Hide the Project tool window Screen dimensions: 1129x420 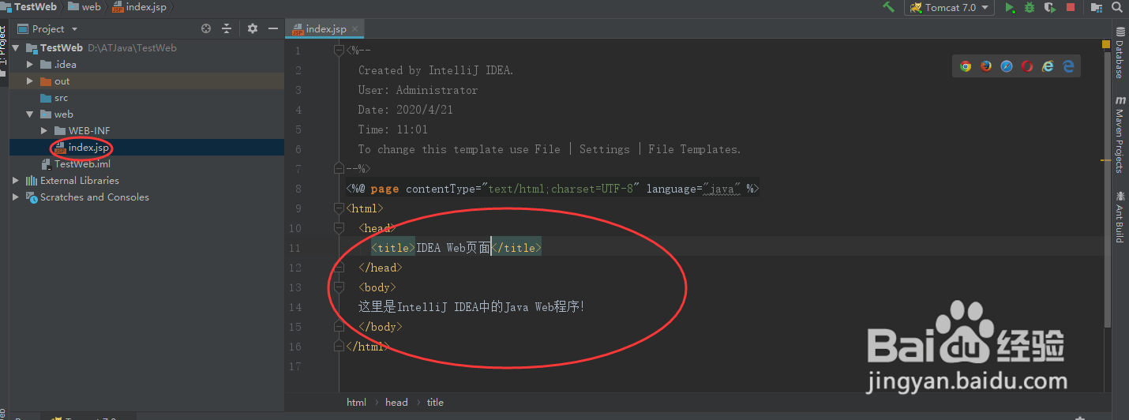273,28
